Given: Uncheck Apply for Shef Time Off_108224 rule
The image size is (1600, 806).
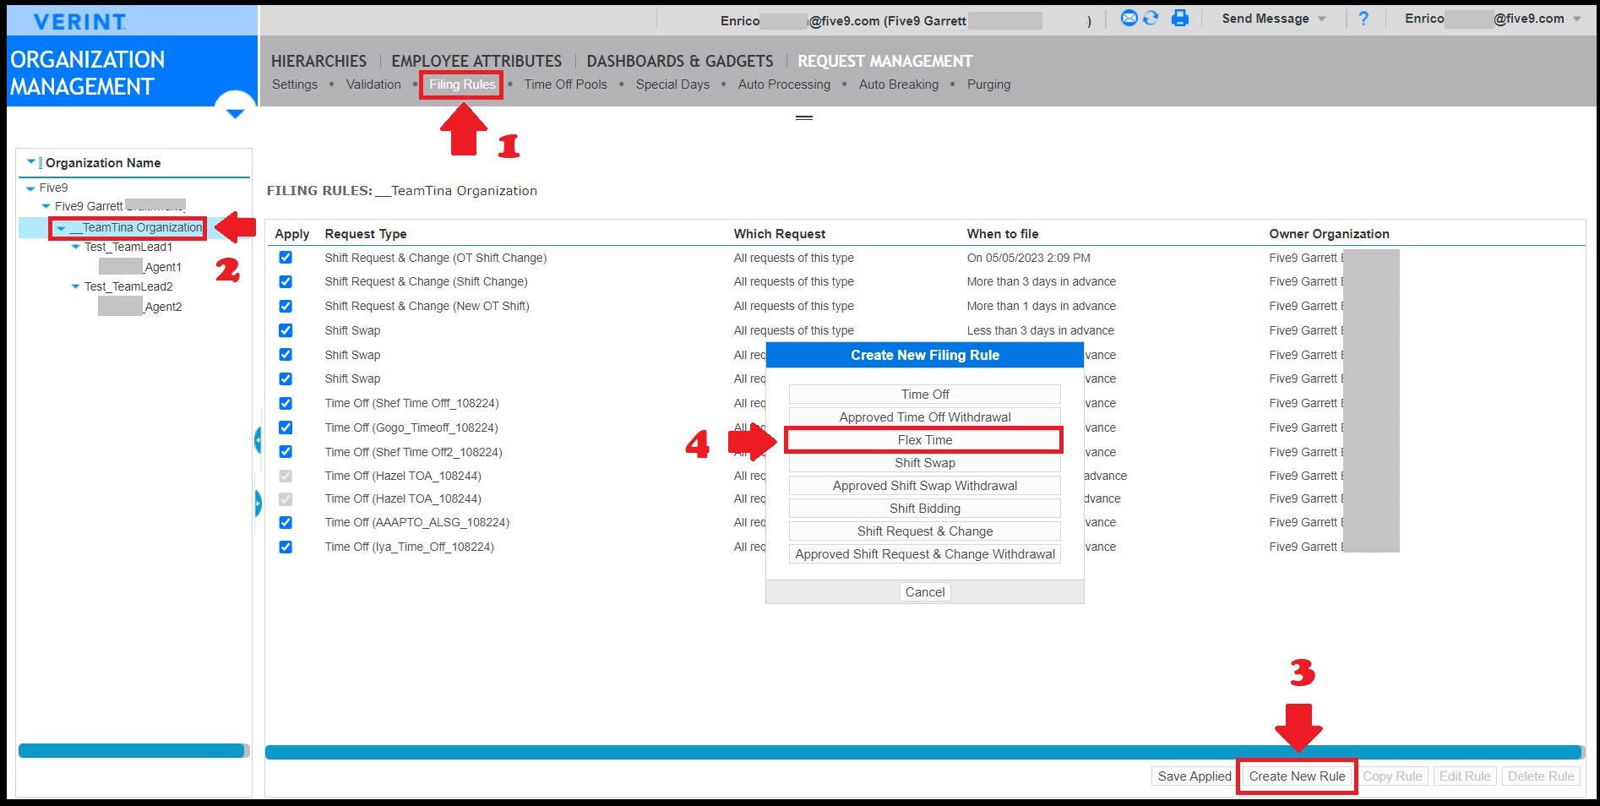Looking at the screenshot, I should click(286, 403).
